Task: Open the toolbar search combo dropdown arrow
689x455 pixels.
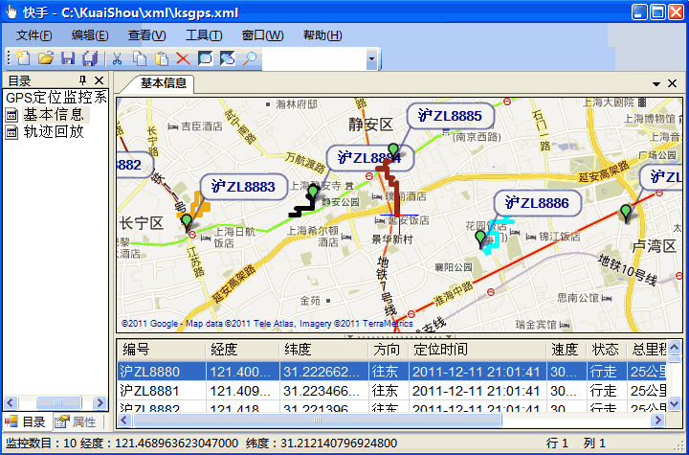Action: point(371,58)
